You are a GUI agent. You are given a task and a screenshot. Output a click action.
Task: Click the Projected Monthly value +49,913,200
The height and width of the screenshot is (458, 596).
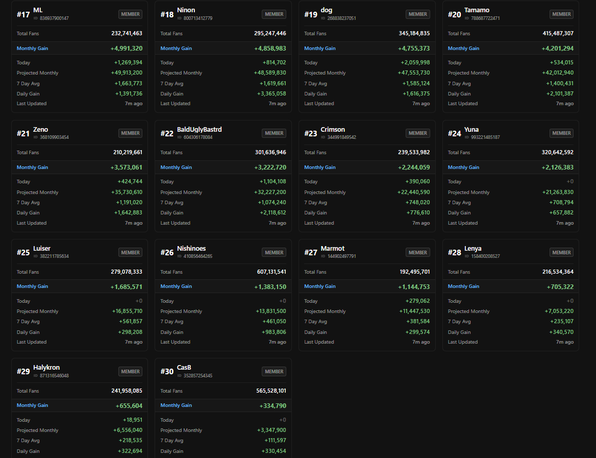(x=127, y=73)
